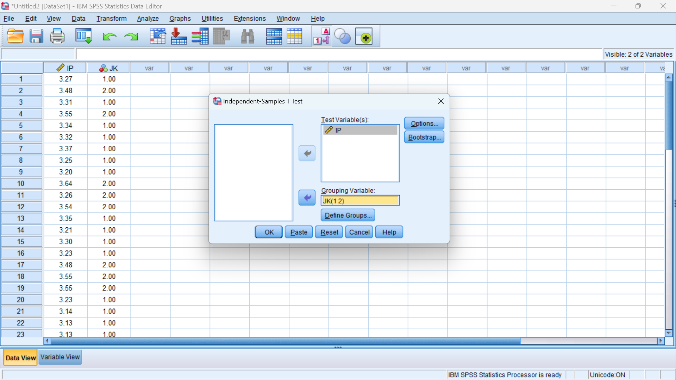Screen dimensions: 676x380
Task: Click the Options... button
Action: 424,123
